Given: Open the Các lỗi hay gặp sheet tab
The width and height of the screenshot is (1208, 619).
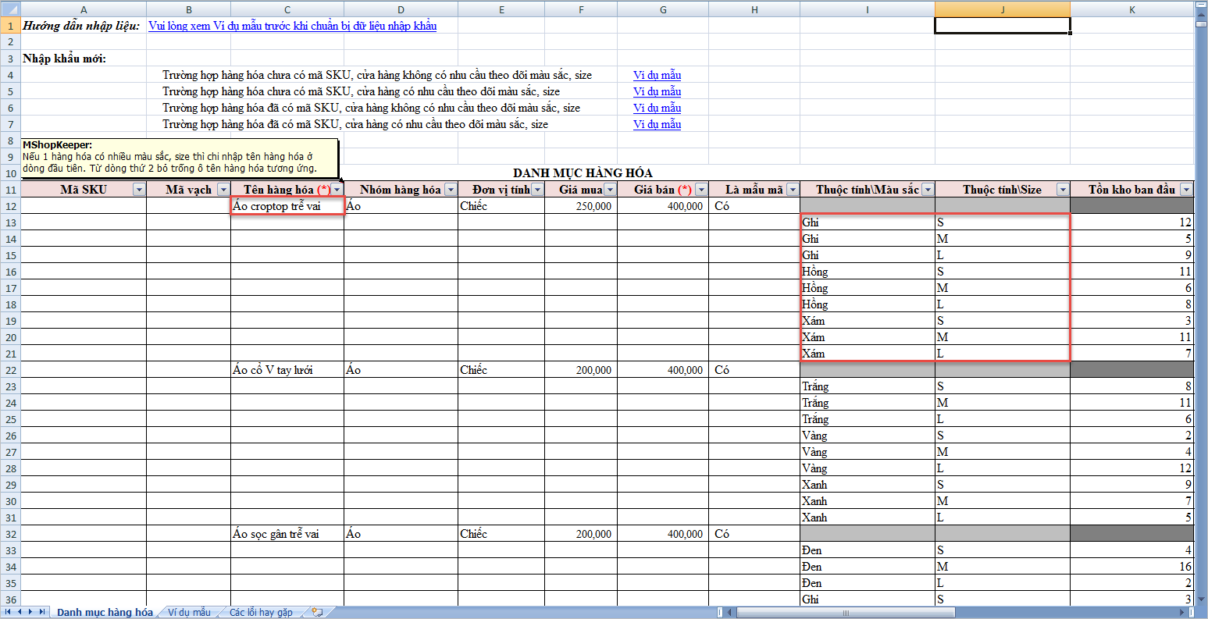Looking at the screenshot, I should point(261,613).
